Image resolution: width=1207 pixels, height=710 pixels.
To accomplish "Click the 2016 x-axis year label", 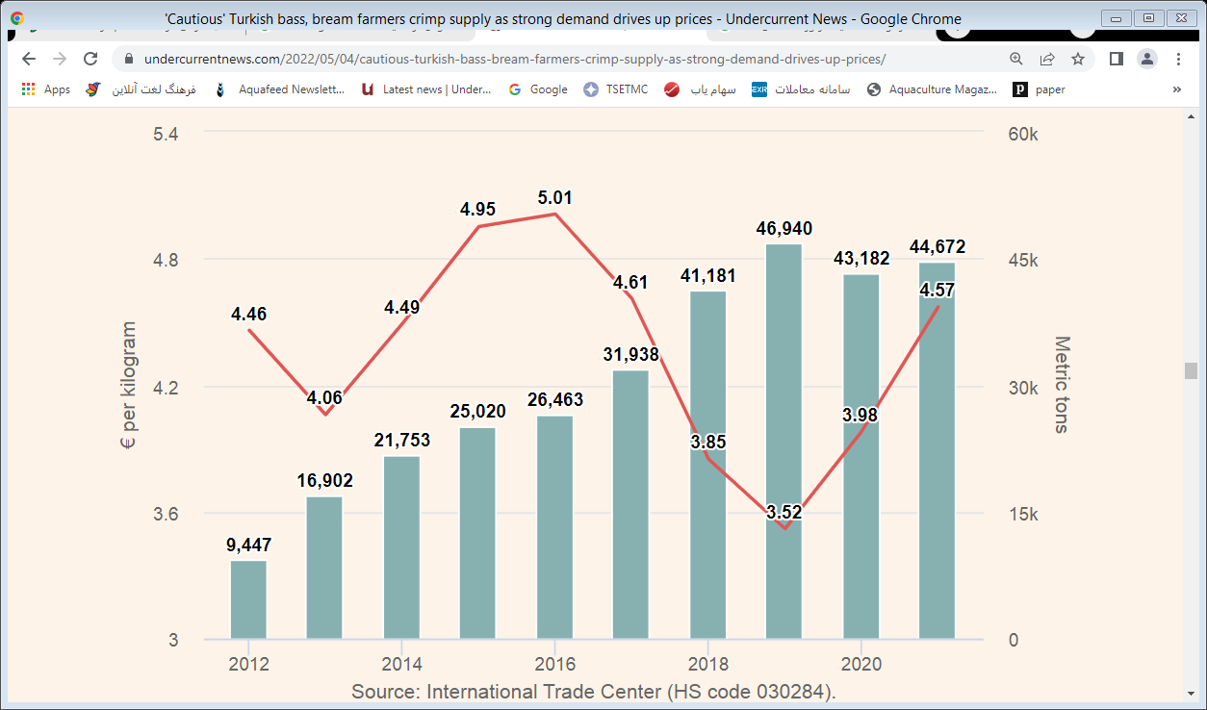I will [554, 665].
